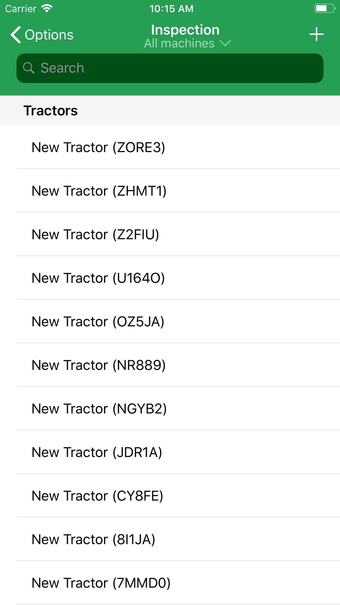Viewport: 340px width, 605px height.
Task: Tap the plus icon to add inspection
Action: [316, 34]
